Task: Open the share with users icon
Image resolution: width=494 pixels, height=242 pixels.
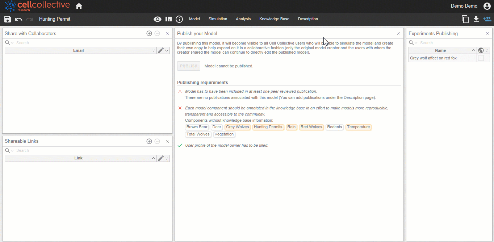Action: pyautogui.click(x=487, y=19)
